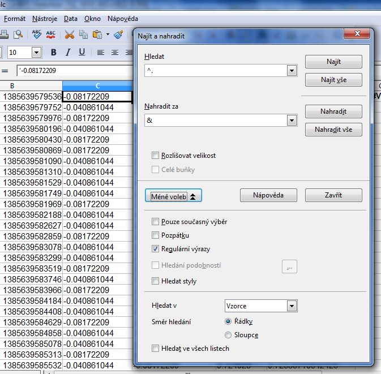Open the Data menu

71,19
